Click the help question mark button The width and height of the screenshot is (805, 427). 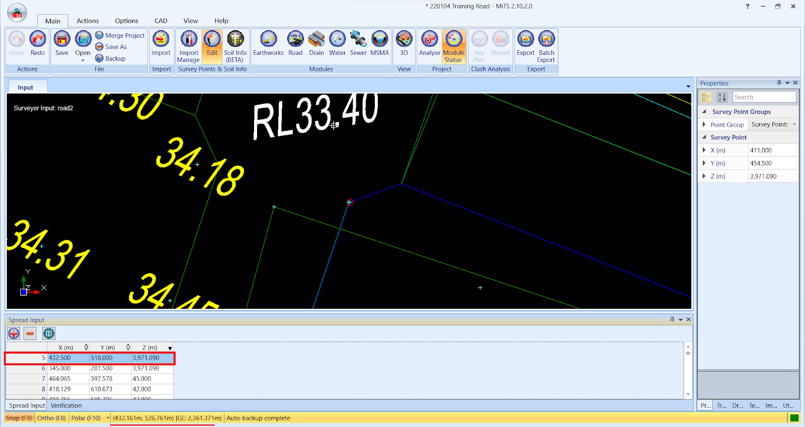coord(748,7)
